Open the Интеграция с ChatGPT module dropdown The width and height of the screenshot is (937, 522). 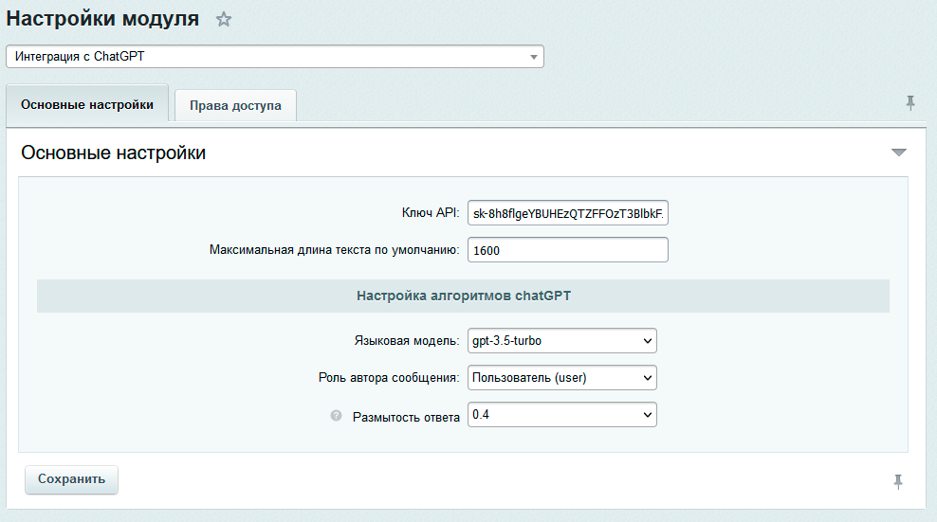[x=275, y=56]
